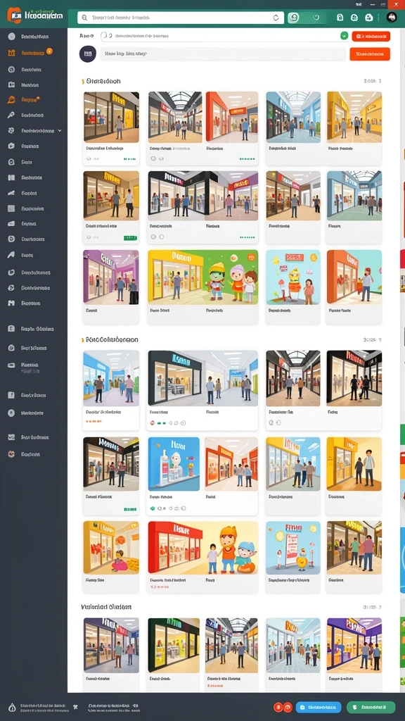Viewport: 405px width, 721px height.
Task: Click the blue button in bottom bar
Action: pos(319,707)
